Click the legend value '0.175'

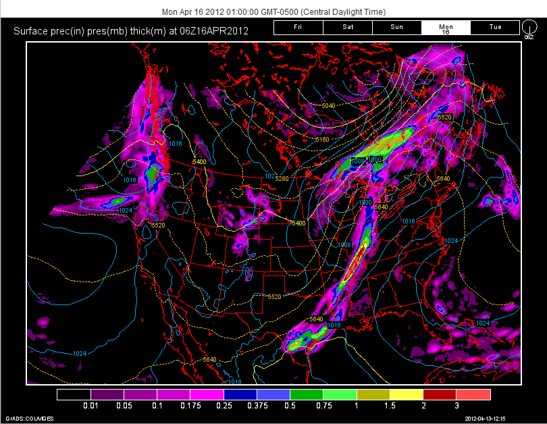pos(190,406)
